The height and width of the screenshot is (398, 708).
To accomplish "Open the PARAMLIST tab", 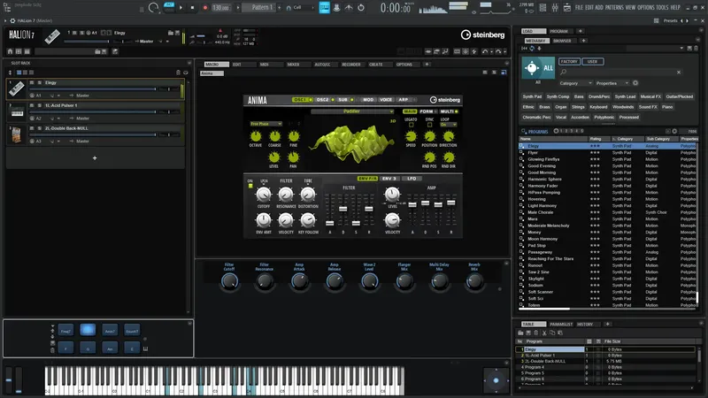I will click(561, 325).
